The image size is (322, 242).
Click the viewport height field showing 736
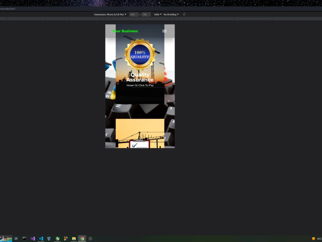(146, 15)
